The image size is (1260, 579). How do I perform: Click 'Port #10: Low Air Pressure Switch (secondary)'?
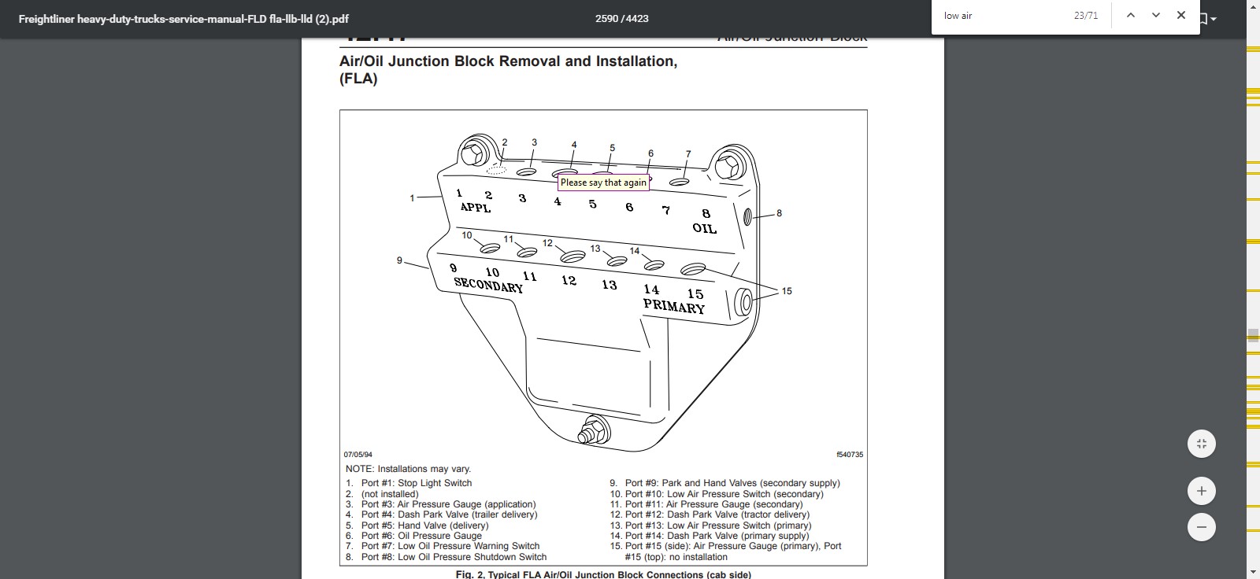pyautogui.click(x=724, y=494)
